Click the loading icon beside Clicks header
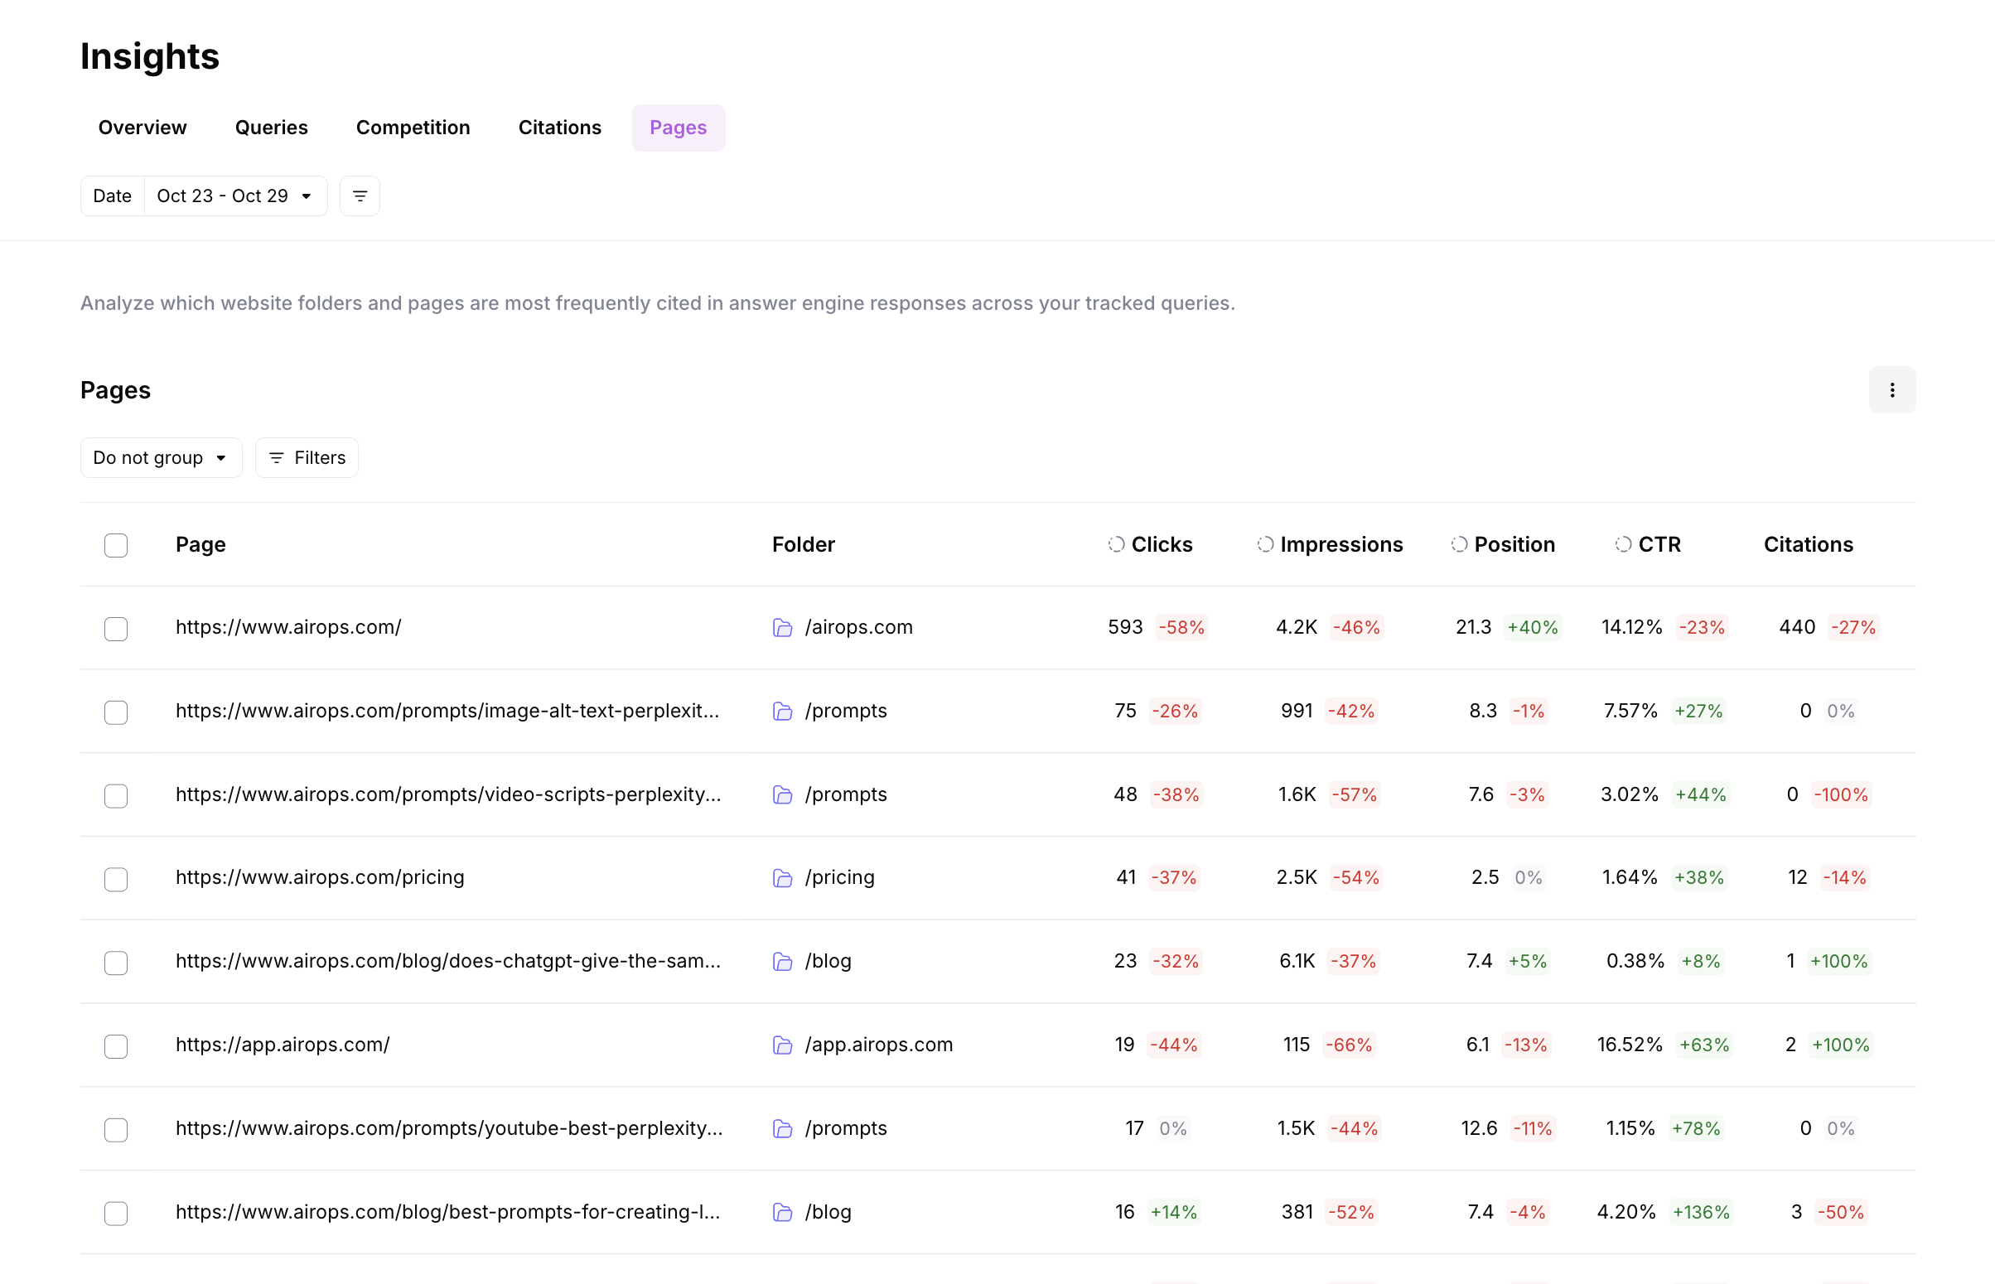This screenshot has height=1284, width=1995. click(x=1115, y=544)
